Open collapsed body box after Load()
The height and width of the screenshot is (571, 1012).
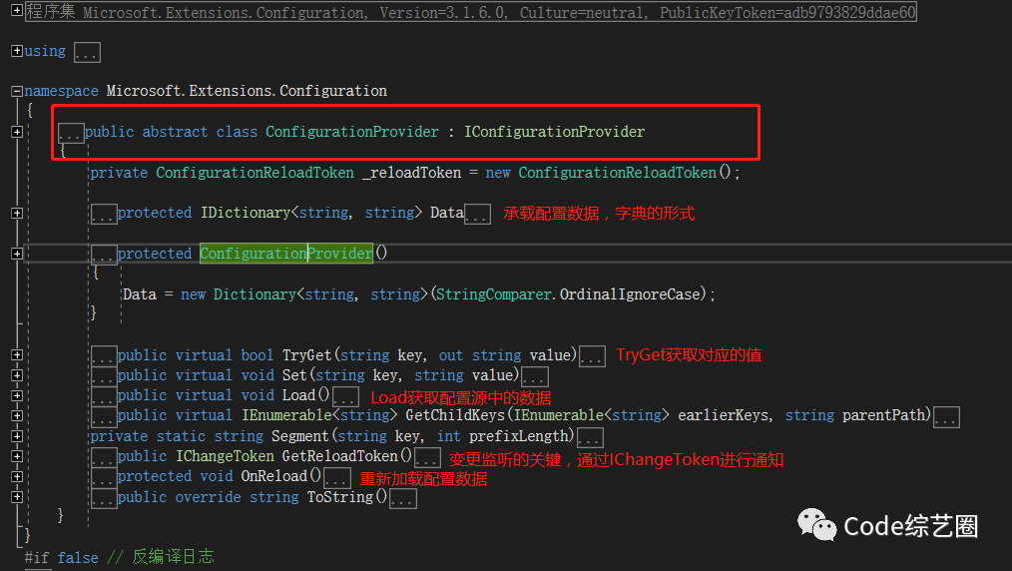(346, 396)
